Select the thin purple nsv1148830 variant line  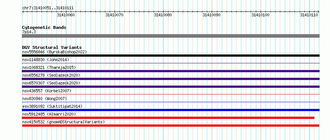pyautogui.click(x=171, y=63)
